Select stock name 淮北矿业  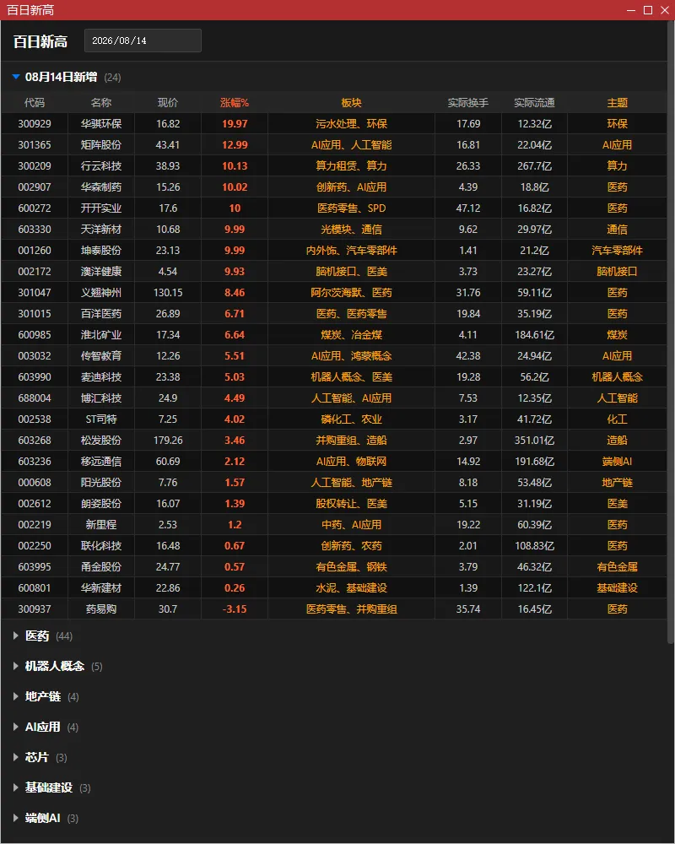(101, 335)
